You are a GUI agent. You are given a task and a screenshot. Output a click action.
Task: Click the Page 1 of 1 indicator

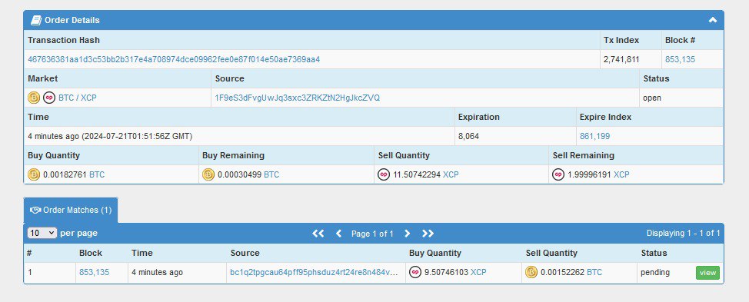[372, 234]
